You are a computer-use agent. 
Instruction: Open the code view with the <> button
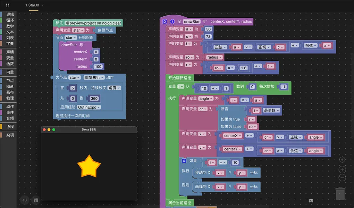(24, 200)
